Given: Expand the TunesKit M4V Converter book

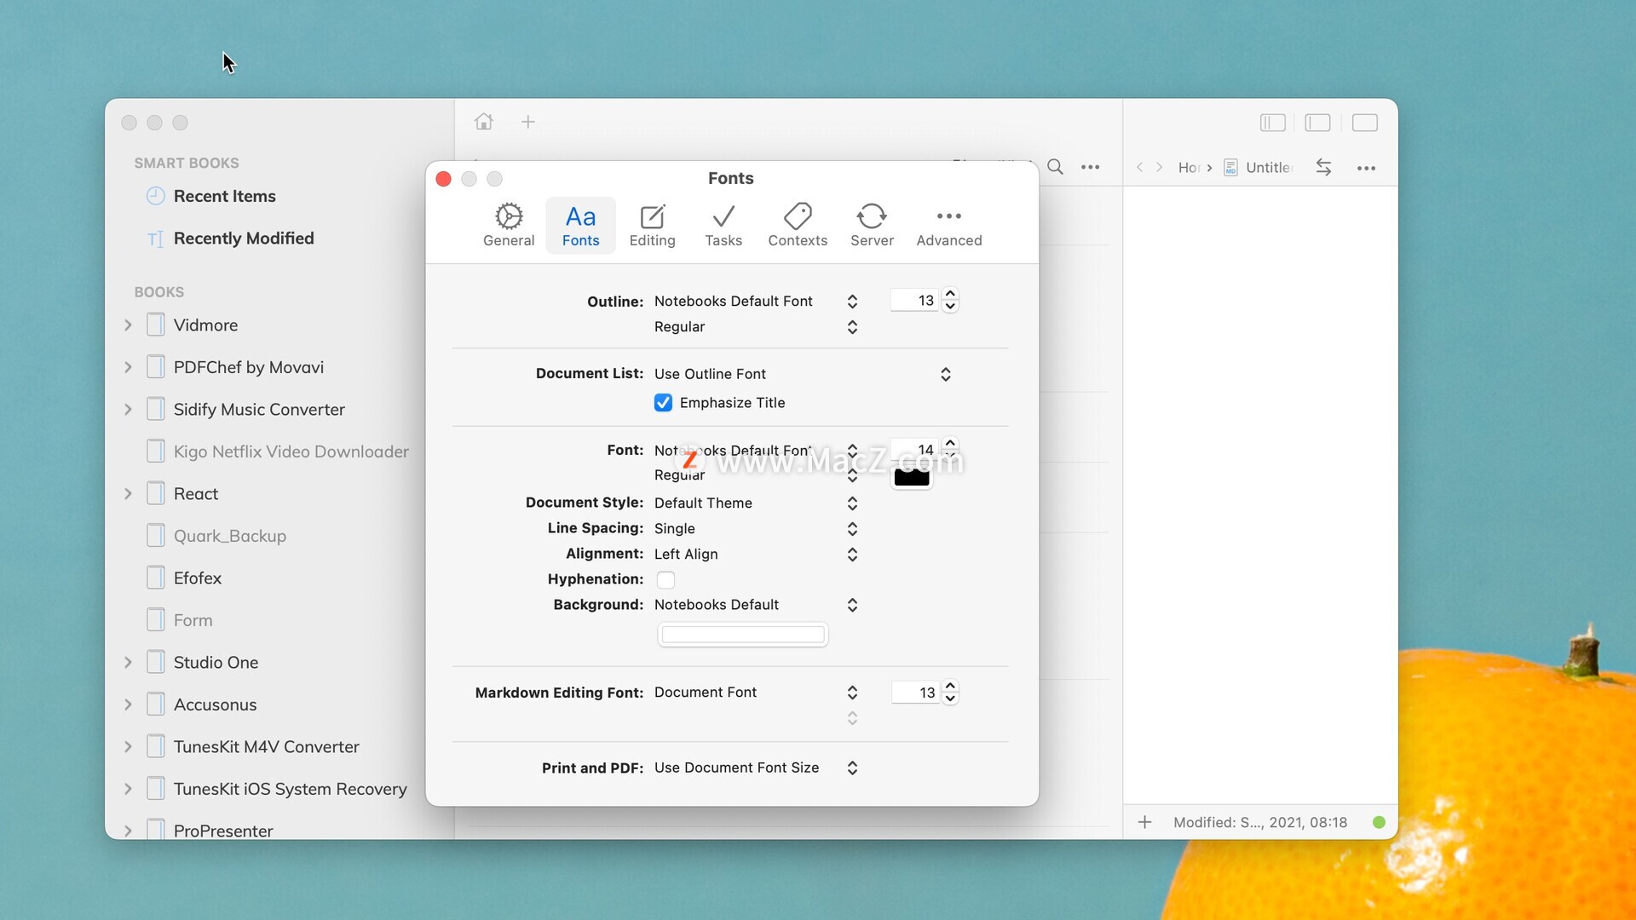Looking at the screenshot, I should [x=128, y=747].
